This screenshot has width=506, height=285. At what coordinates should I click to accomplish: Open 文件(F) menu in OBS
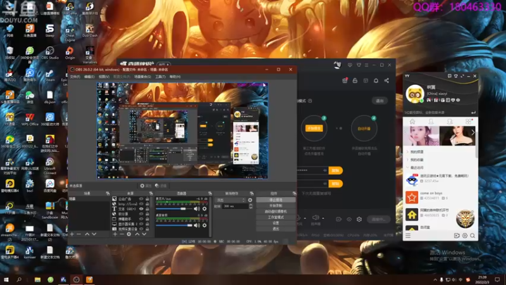tap(75, 77)
